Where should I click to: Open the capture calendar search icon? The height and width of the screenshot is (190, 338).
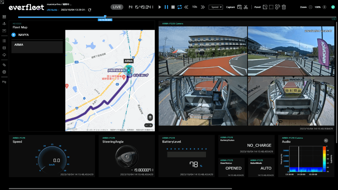[239, 7]
